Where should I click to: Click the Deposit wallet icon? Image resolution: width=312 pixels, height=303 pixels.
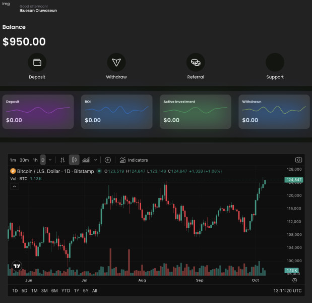[x=37, y=62]
